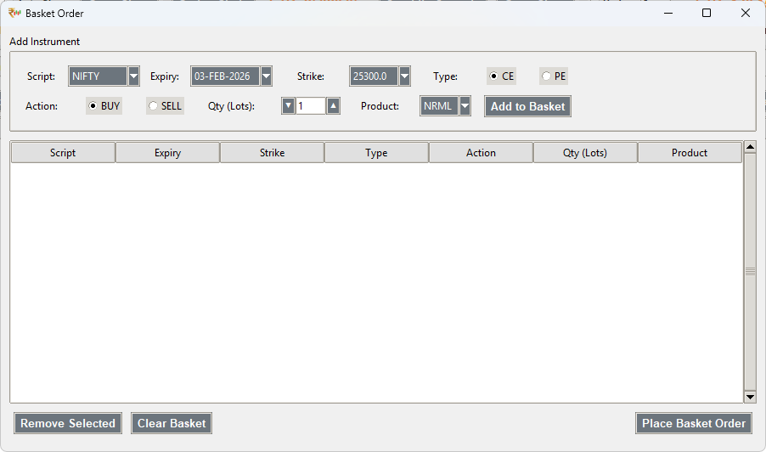Click the Qty (Lots) column header

585,152
